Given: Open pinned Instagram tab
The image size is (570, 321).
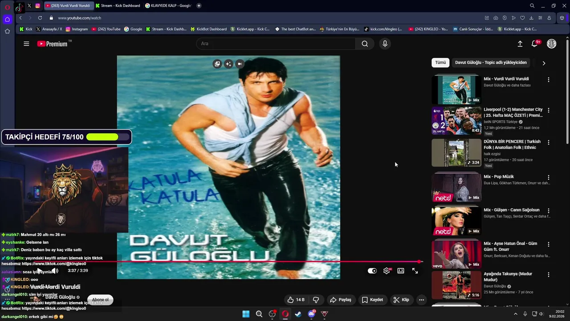Looking at the screenshot, I should (37, 5).
